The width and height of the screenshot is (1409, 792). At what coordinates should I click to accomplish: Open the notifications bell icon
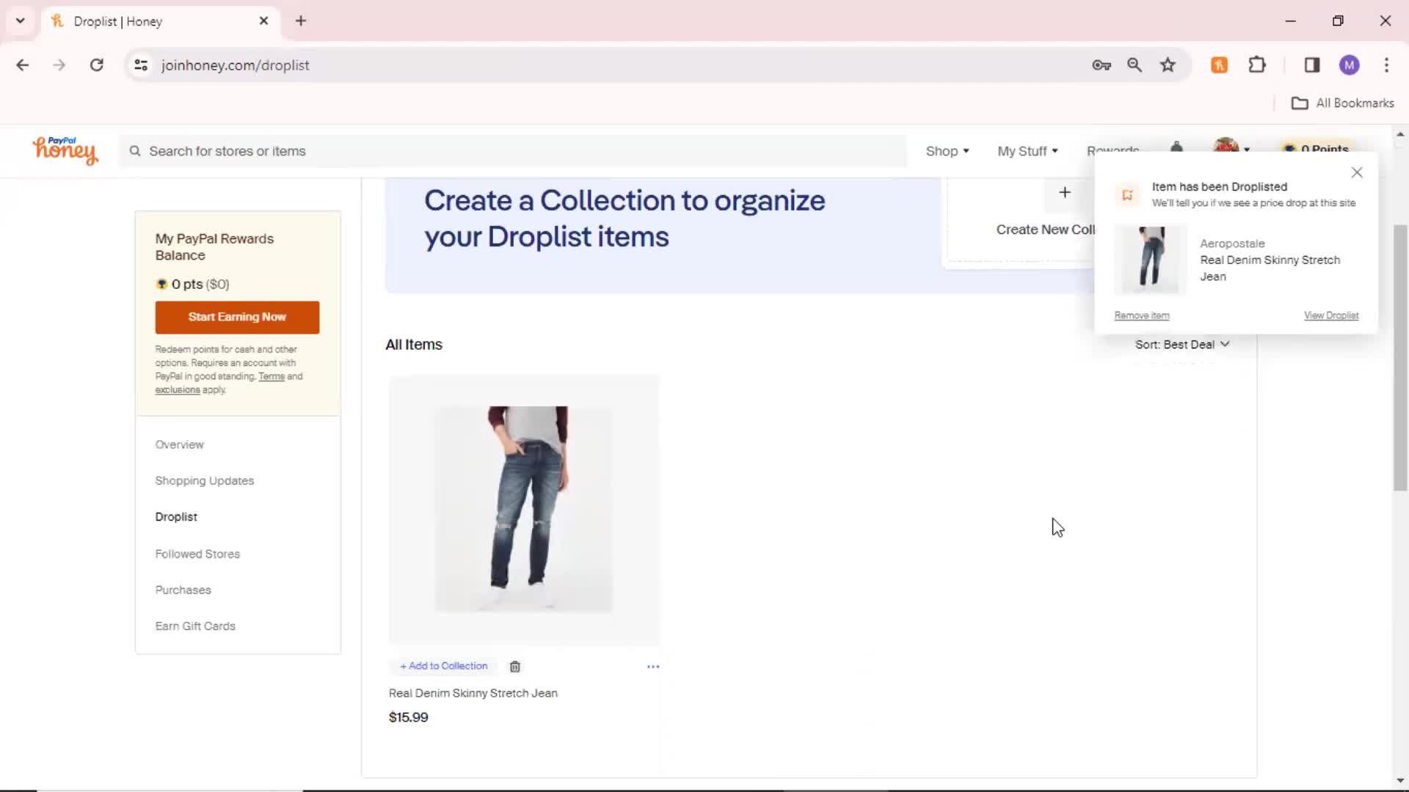click(x=1176, y=147)
